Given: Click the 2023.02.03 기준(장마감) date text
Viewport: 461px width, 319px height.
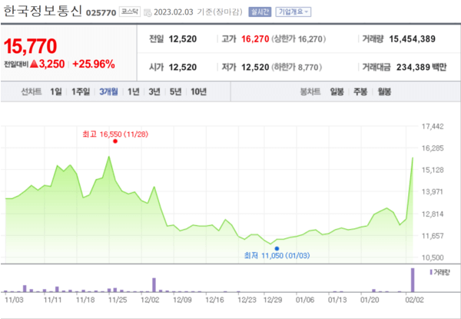Looking at the screenshot, I should coord(198,12).
